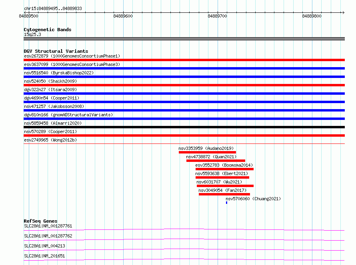This screenshot has height=265, width=356.
Task: Click the blue bar under dgv322n27 (Itsara2009)
Action: pos(184,94)
